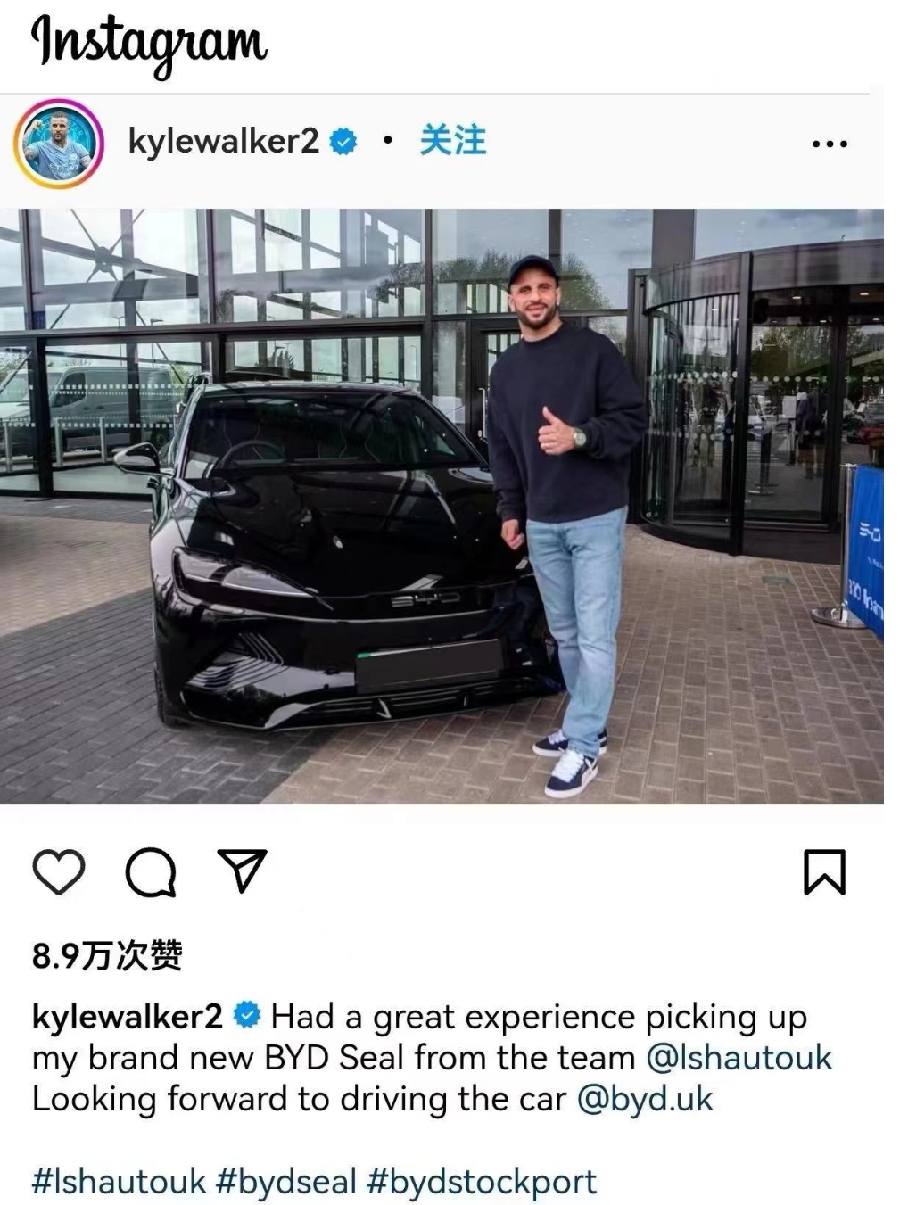Click the BYD Seal car photo
908x1205 pixels.
coord(442,506)
